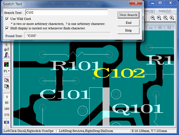The width and height of the screenshot is (179, 135).
Task: Click the Help button in search dialog
Action: click(x=128, y=30)
